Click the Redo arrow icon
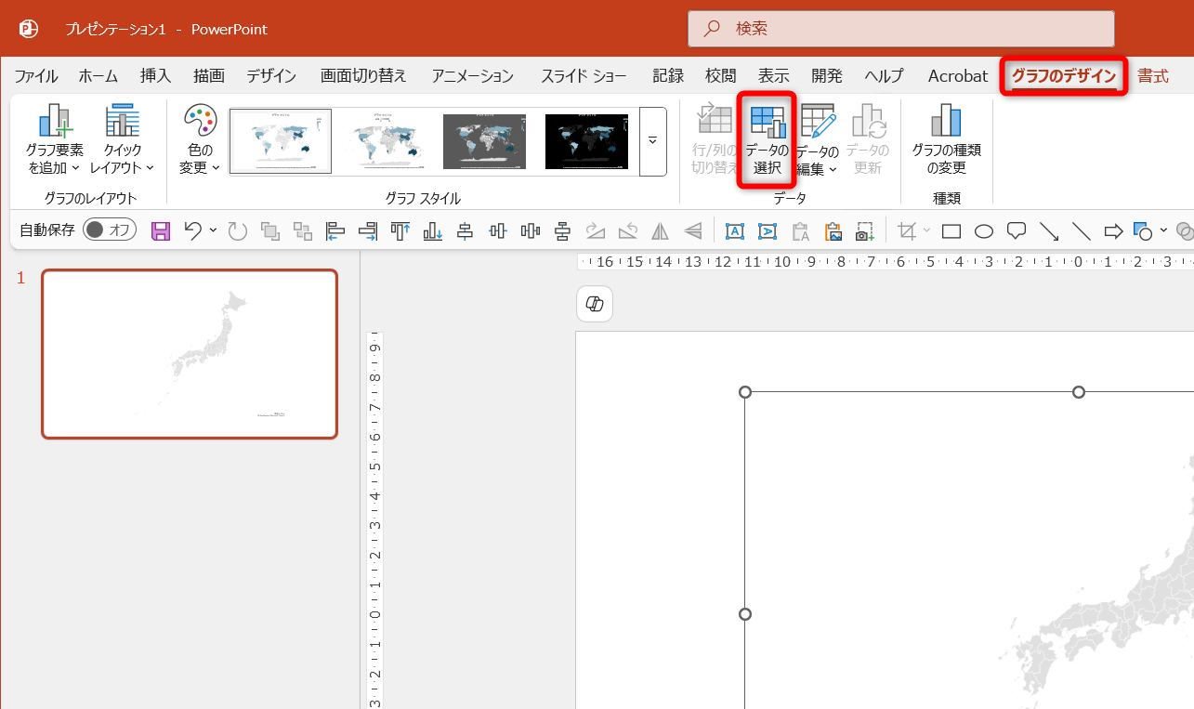 pyautogui.click(x=238, y=231)
